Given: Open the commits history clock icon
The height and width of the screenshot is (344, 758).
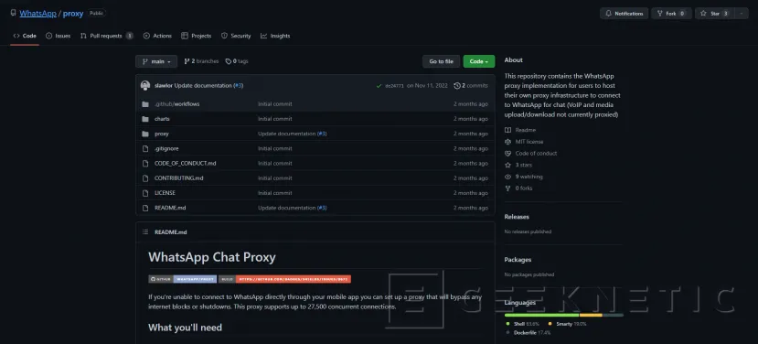Looking at the screenshot, I should click(x=457, y=86).
